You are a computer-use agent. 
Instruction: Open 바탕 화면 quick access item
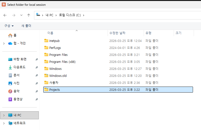pyautogui.click(x=20, y=59)
